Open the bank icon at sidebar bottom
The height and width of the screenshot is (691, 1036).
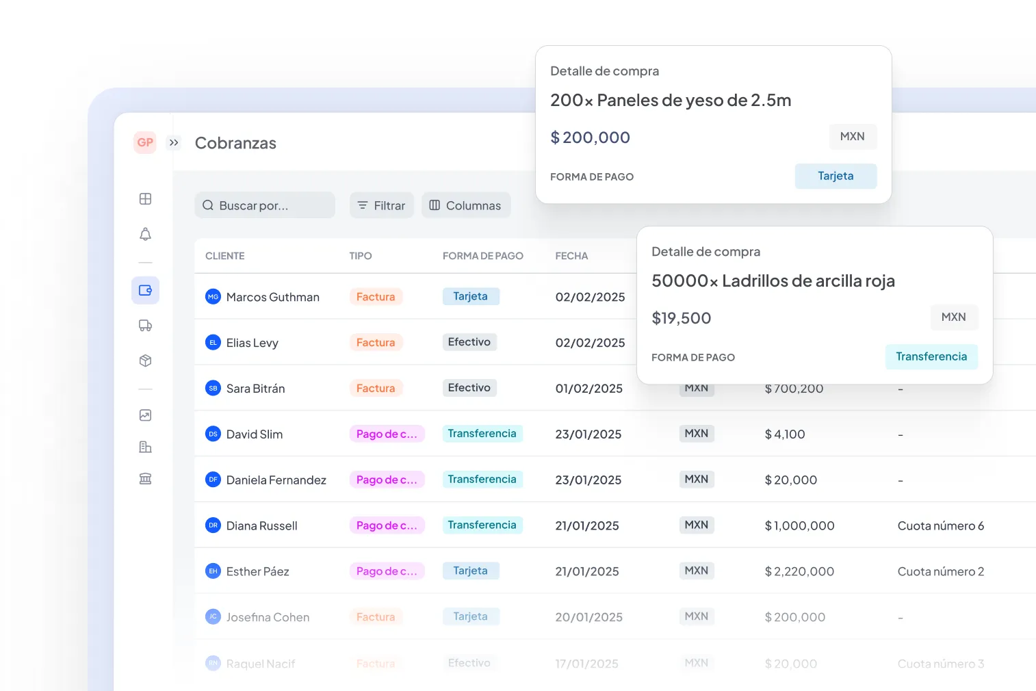point(145,478)
